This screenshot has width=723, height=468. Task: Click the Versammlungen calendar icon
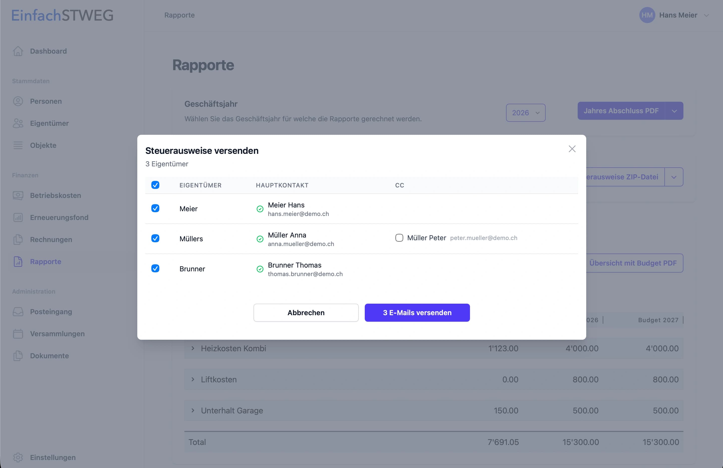(18, 334)
